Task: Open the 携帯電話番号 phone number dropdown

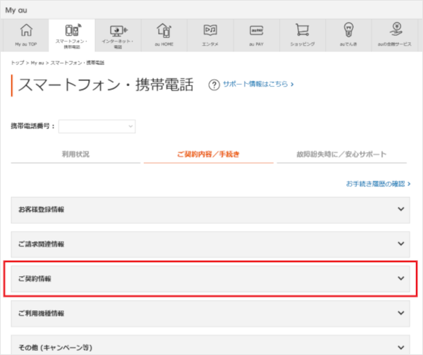Action: [97, 126]
